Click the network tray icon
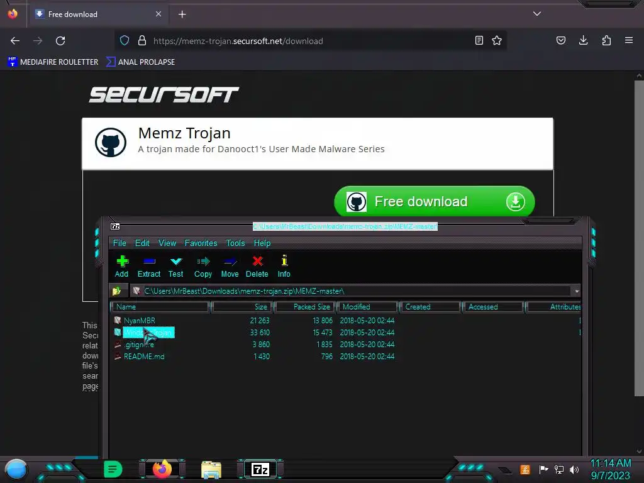 [559, 469]
